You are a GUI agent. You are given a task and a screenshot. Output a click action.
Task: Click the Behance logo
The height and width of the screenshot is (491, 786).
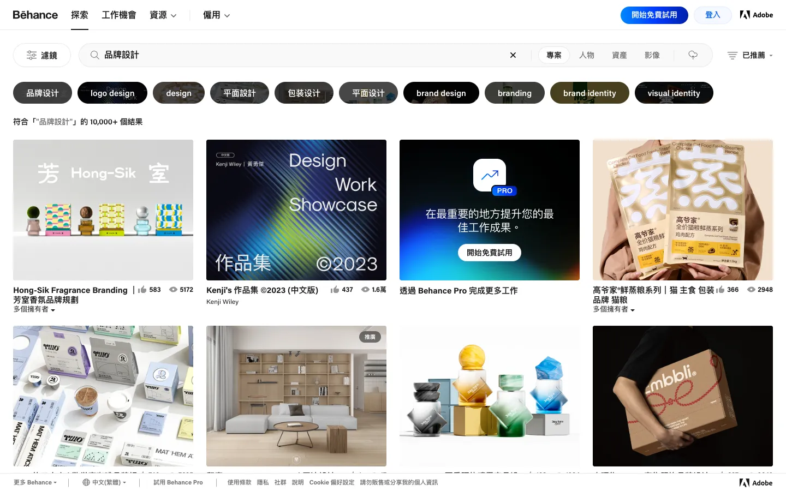point(35,15)
